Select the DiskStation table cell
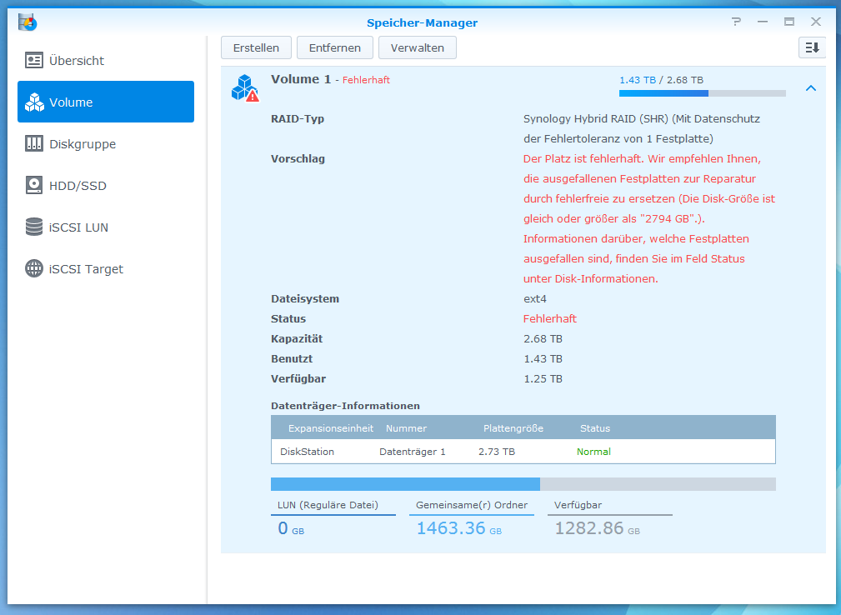The height and width of the screenshot is (615, 841). tap(307, 452)
